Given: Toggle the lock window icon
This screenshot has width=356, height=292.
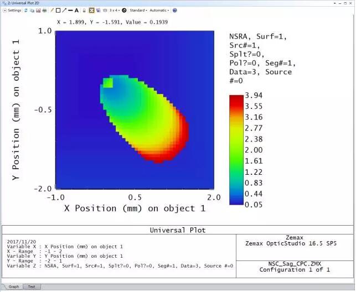Looking at the screenshot, I should tap(84, 11).
